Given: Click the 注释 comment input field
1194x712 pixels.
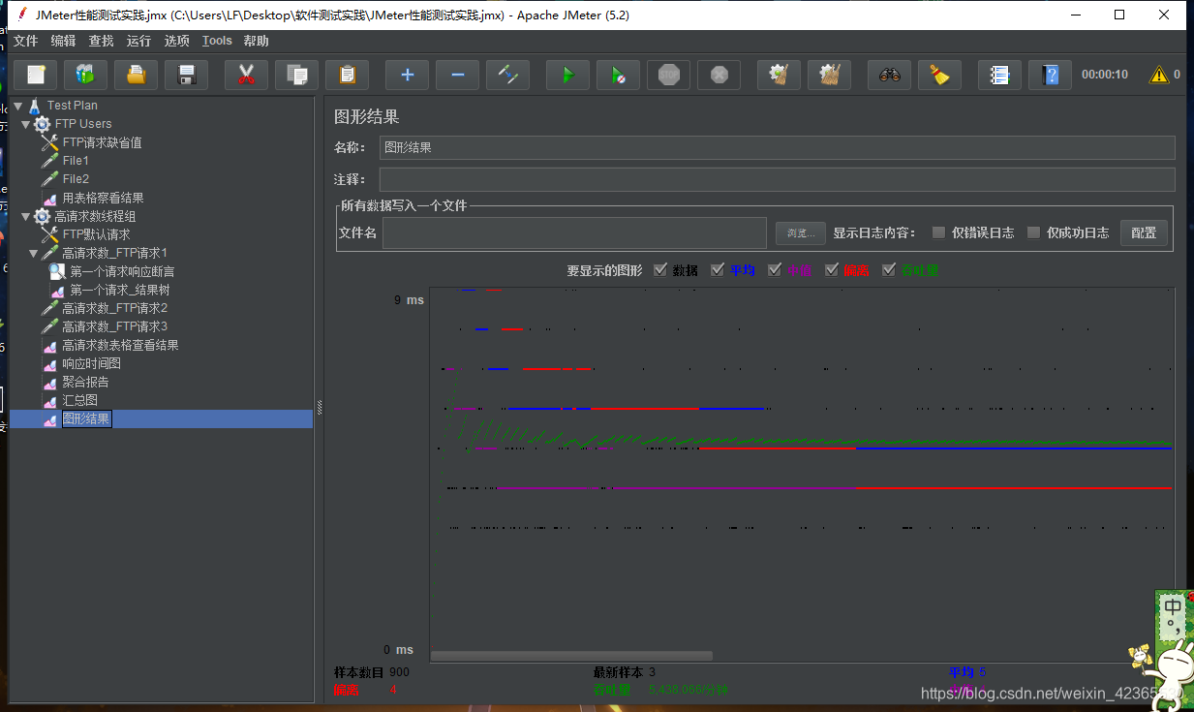Looking at the screenshot, I should pyautogui.click(x=777, y=179).
